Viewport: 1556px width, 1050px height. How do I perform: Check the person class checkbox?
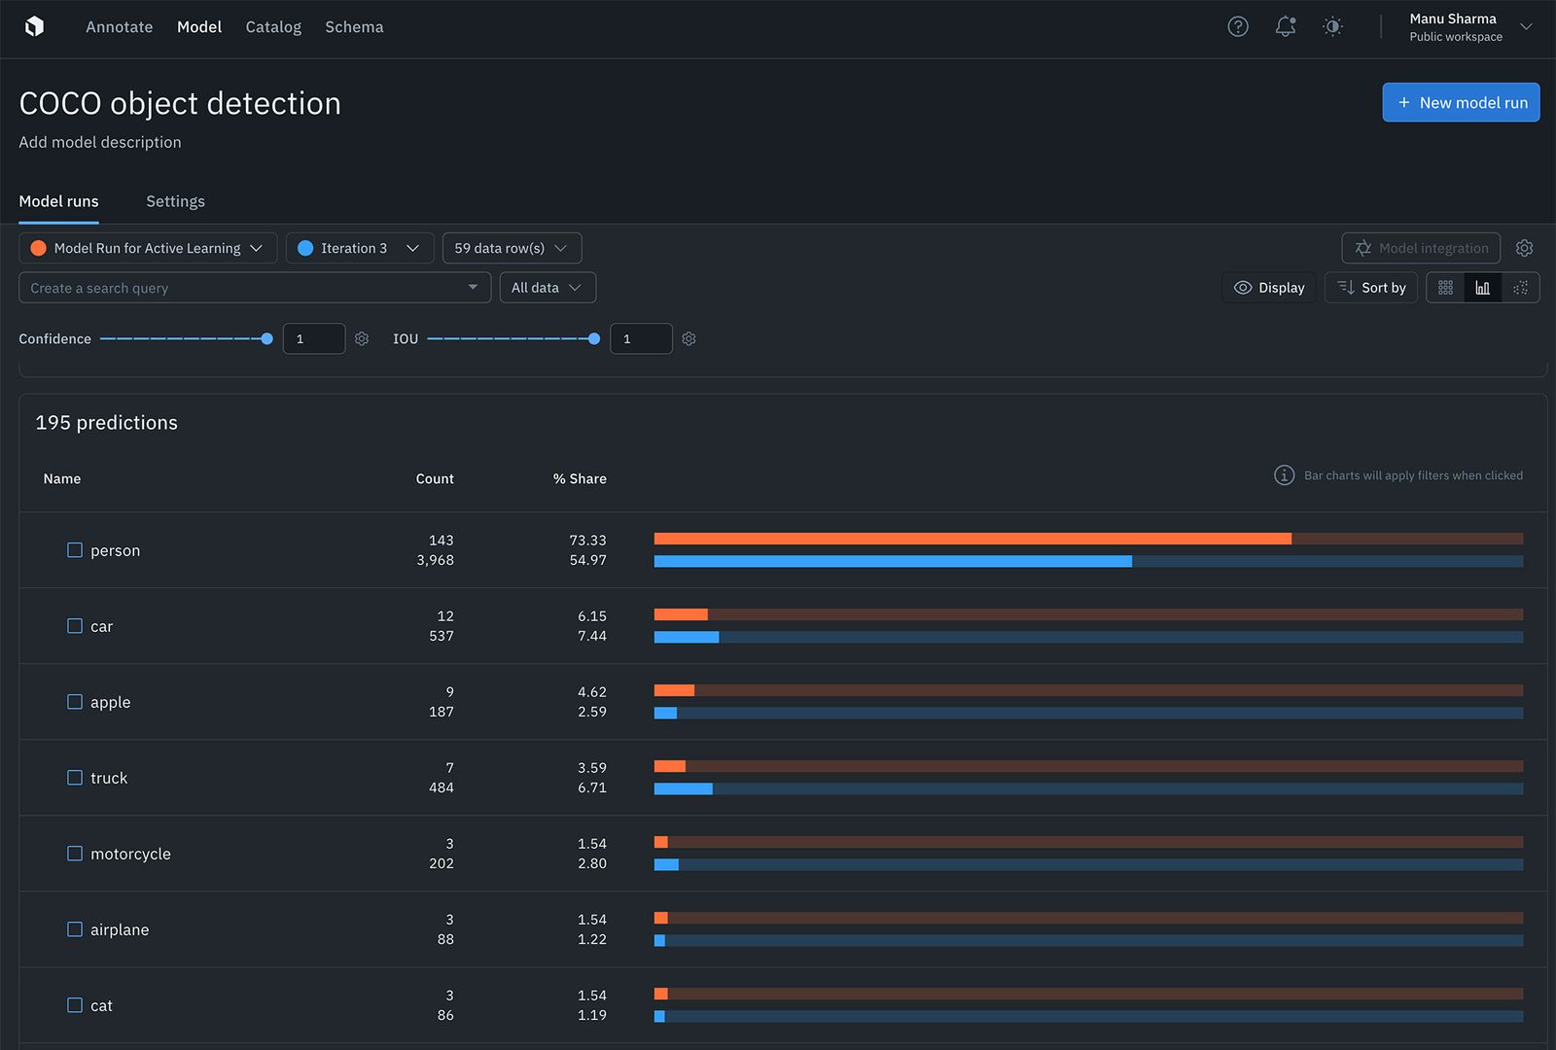74,549
